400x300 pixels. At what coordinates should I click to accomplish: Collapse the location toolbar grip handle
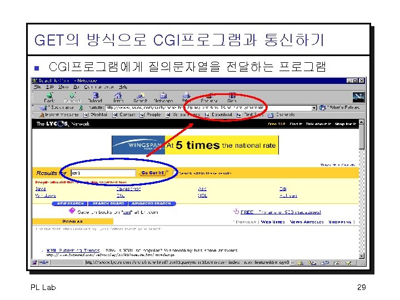pos(33,108)
